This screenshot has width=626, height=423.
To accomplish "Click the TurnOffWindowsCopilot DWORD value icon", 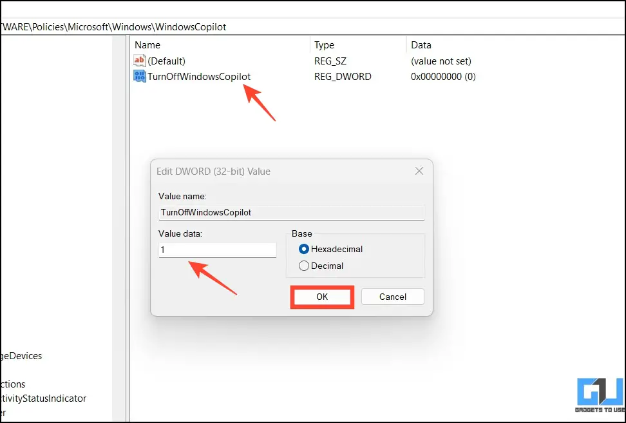I will click(140, 77).
